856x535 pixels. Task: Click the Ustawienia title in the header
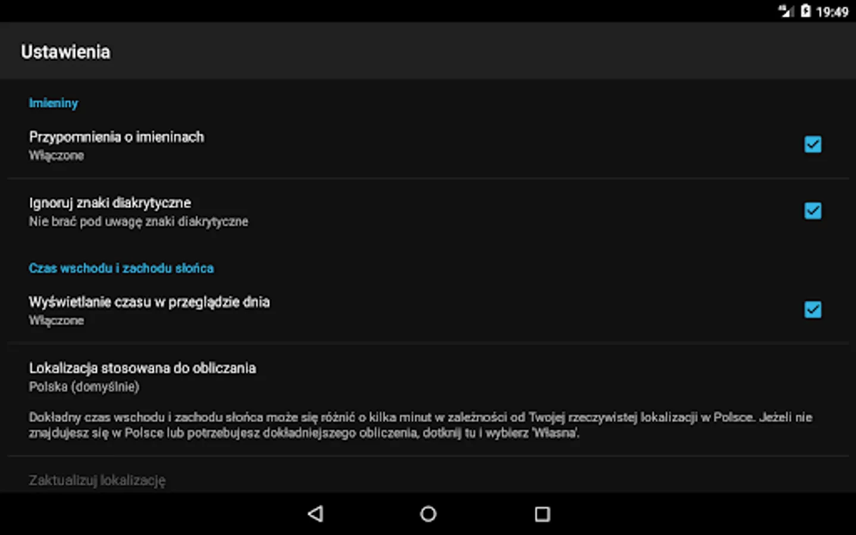pos(65,52)
